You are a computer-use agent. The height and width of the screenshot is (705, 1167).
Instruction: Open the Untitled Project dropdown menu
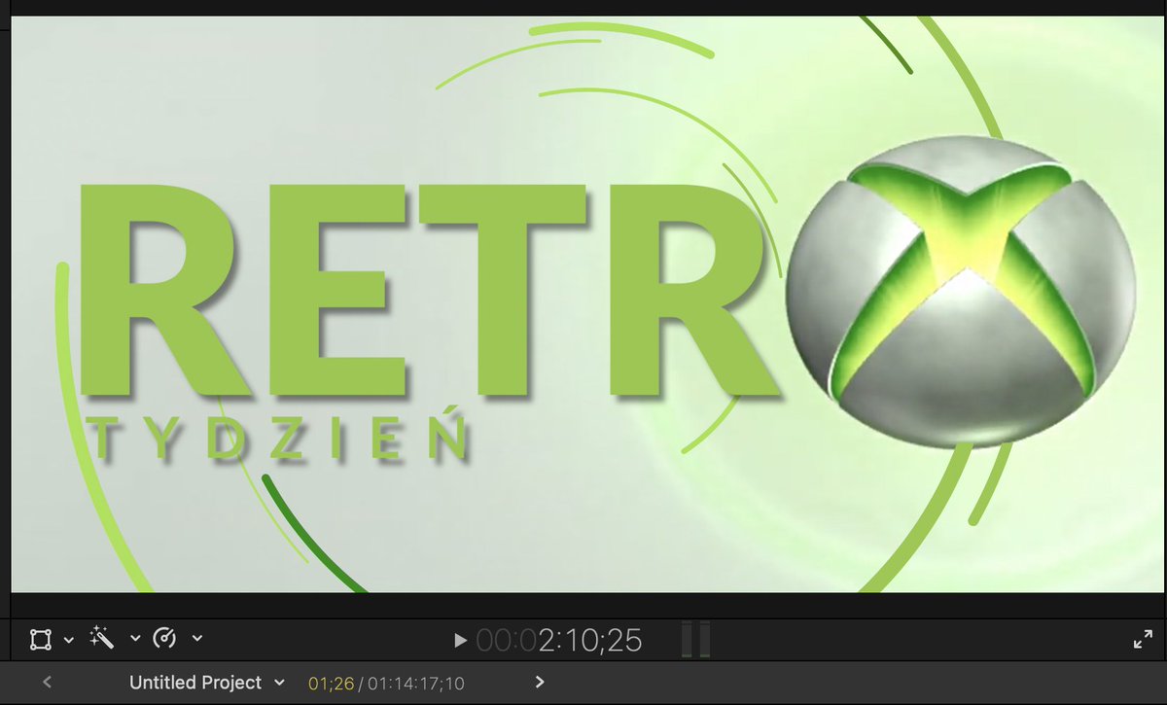tap(207, 683)
